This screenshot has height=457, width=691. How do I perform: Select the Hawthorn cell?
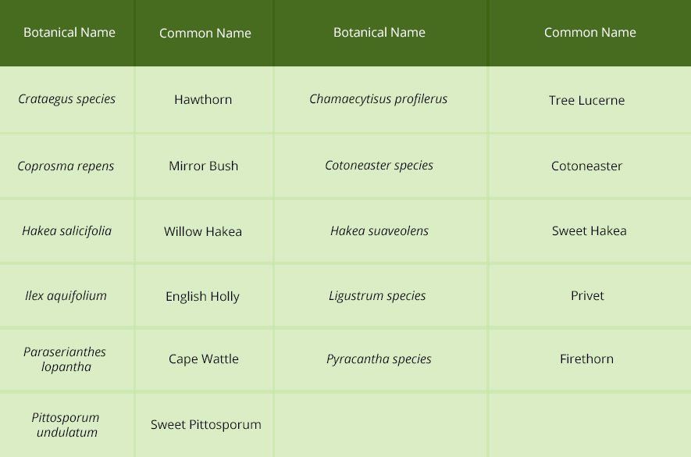click(x=203, y=100)
